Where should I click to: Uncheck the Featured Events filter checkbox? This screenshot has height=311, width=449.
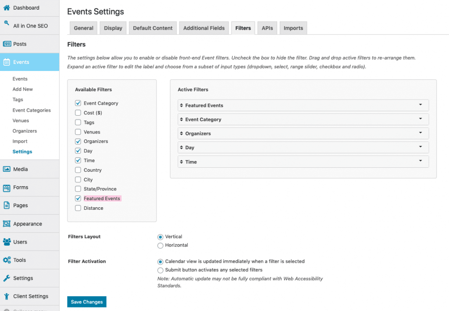click(x=78, y=198)
